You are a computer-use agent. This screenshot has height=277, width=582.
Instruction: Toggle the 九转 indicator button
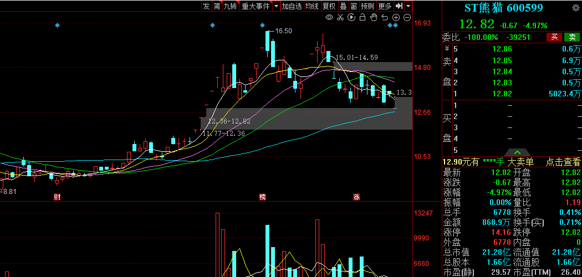pos(230,6)
